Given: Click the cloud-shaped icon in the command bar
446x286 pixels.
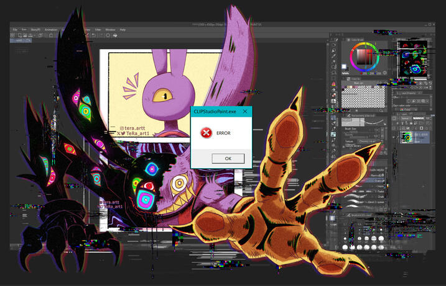Looking at the screenshot, I should pyautogui.click(x=115, y=35).
